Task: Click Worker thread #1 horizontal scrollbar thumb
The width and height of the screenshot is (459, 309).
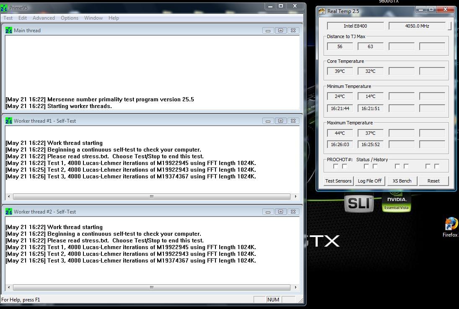Action: point(152,196)
